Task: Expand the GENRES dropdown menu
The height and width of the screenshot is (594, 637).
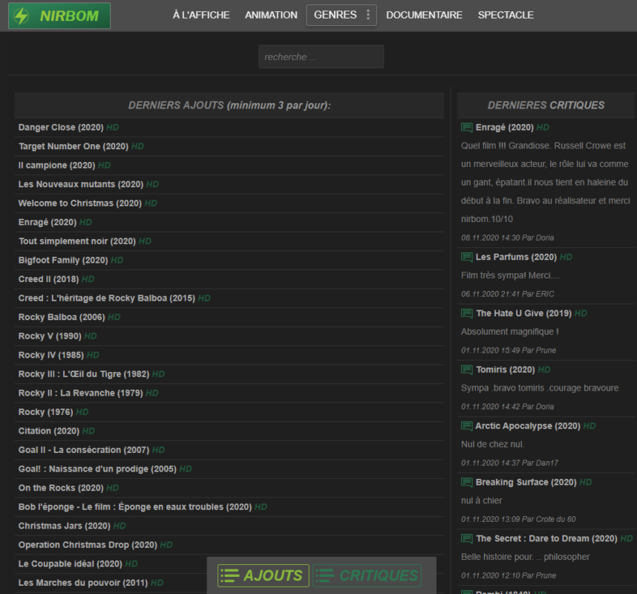Action: pyautogui.click(x=342, y=15)
